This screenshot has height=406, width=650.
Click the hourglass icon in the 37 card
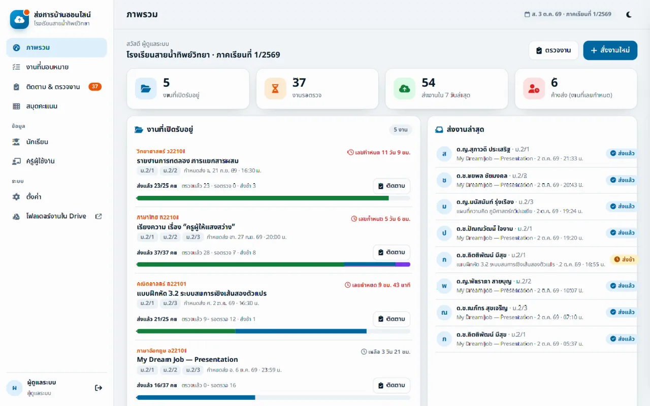(275, 89)
